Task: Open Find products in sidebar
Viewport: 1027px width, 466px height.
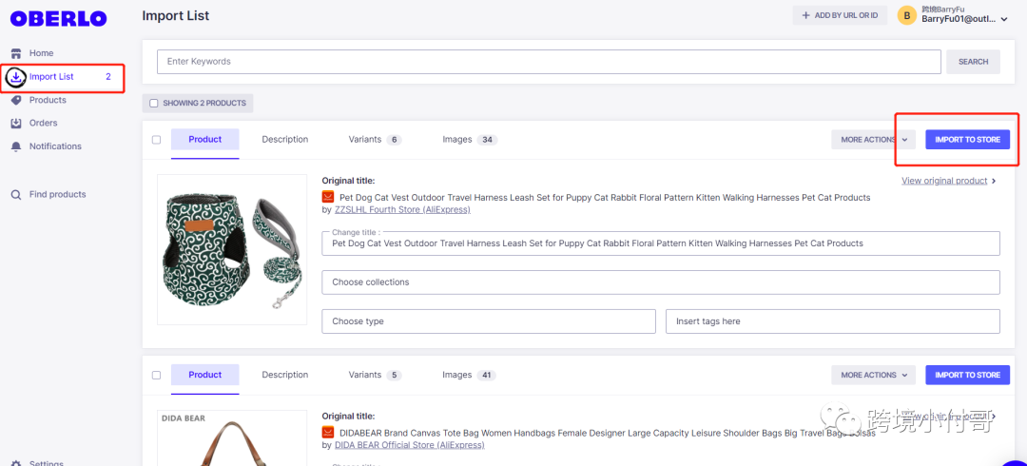Action: coord(58,195)
